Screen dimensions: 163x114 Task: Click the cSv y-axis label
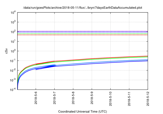tap(6, 51)
